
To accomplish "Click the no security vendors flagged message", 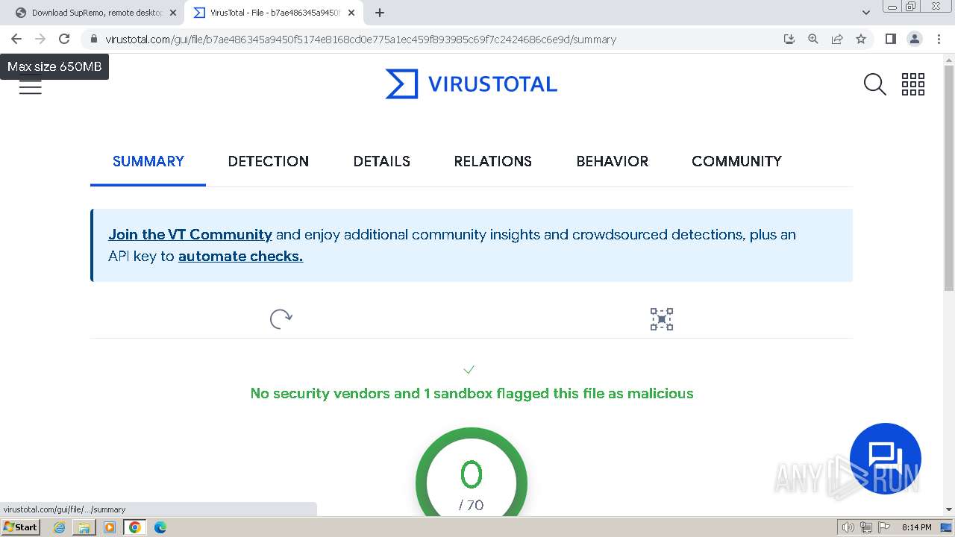I will [472, 393].
